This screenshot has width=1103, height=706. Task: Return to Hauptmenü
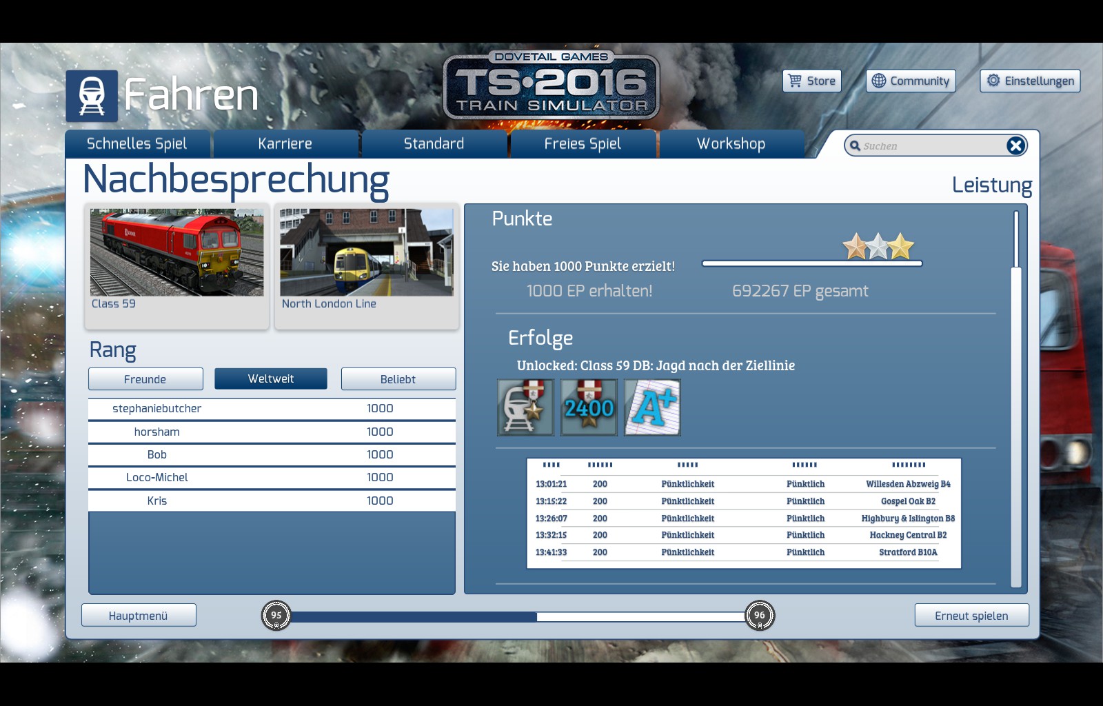coord(139,616)
